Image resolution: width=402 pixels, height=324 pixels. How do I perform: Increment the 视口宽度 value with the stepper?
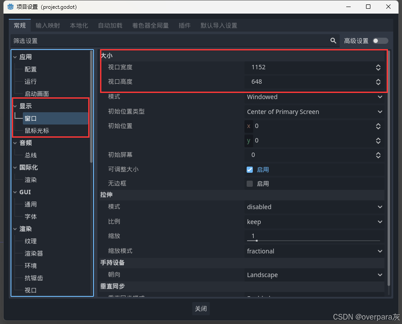[x=378, y=65]
